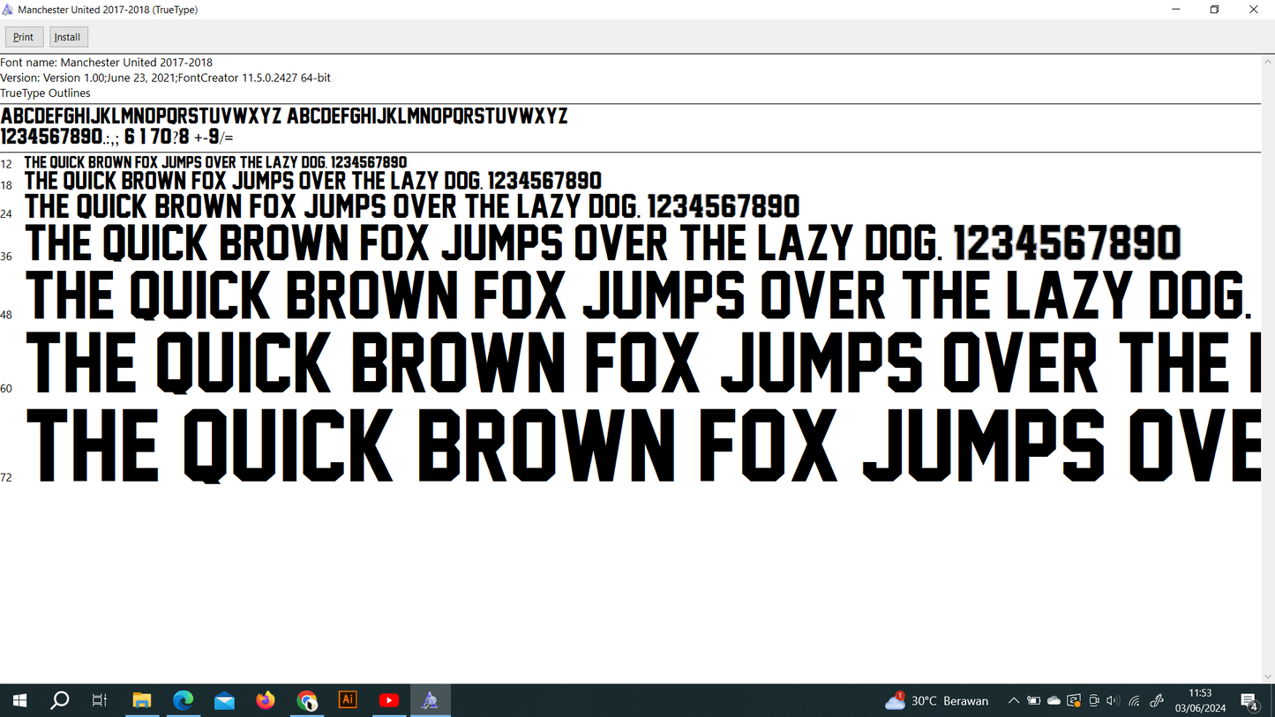Minimize the font viewer window
The width and height of the screenshot is (1275, 717).
coord(1175,10)
